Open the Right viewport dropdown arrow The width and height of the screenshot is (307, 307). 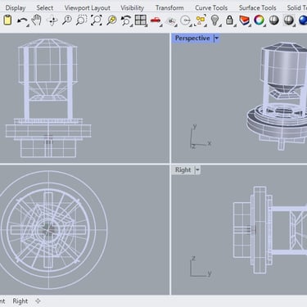click(x=197, y=170)
